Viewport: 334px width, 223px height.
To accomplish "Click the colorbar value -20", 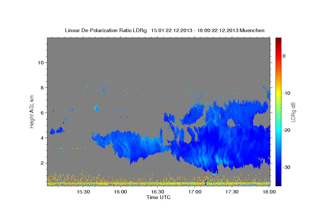I will (286, 130).
